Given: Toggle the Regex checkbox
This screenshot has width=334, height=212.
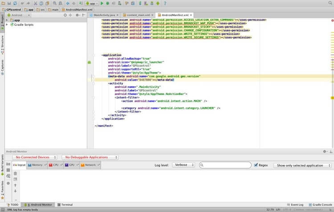Looking at the screenshot, I should click(x=256, y=165).
